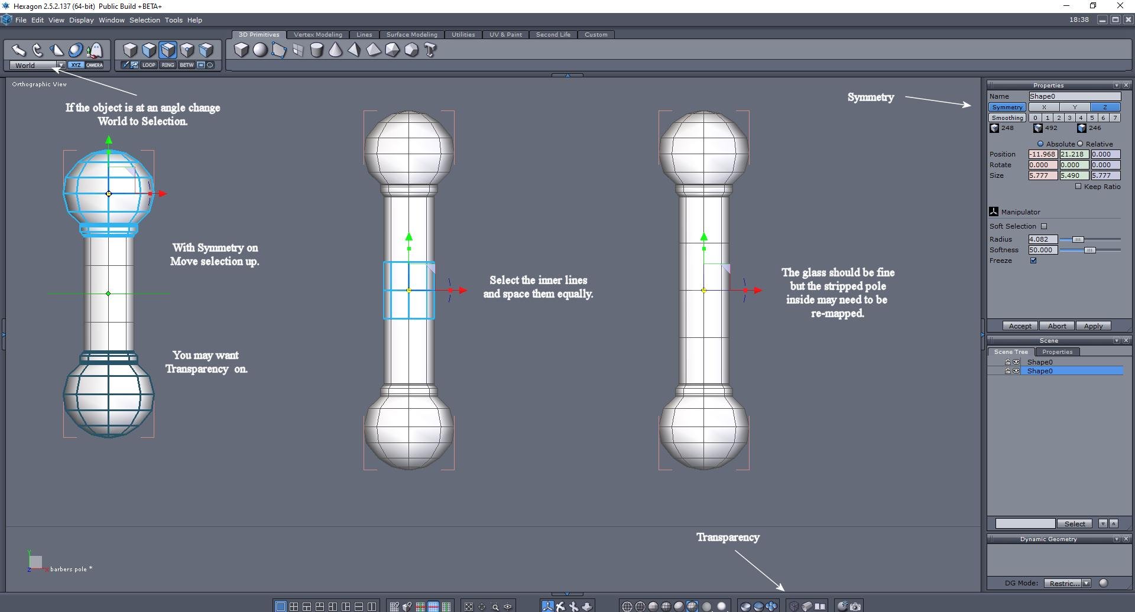Click the Scene panel Select button
Image resolution: width=1135 pixels, height=612 pixels.
click(x=1075, y=523)
